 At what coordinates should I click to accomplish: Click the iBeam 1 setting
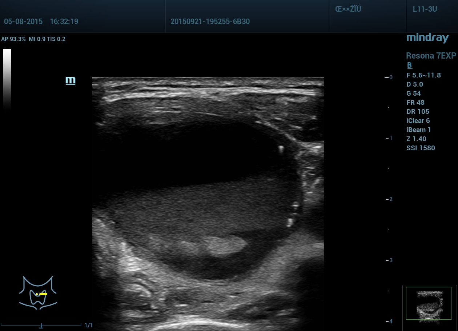click(419, 130)
